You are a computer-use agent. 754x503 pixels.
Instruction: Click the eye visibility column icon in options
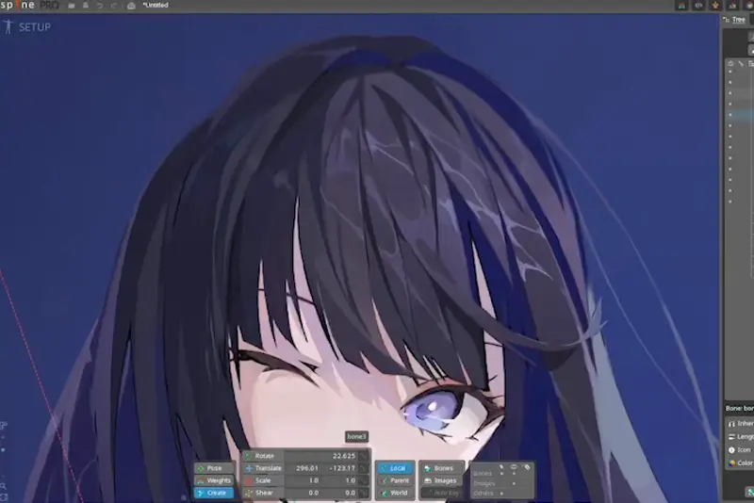coord(514,466)
